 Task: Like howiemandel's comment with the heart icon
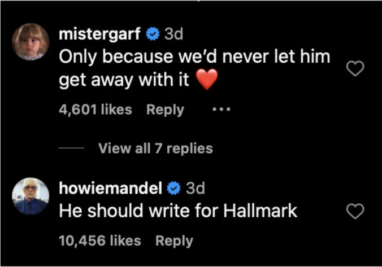[x=355, y=212]
